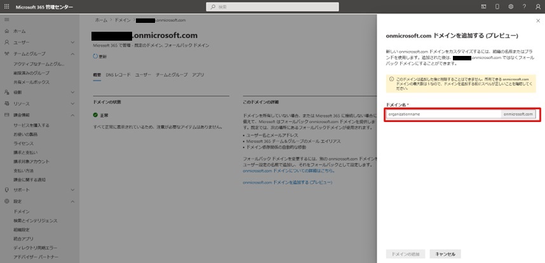Focus the ドメイン名 input field
545x263 pixels.
(443, 114)
